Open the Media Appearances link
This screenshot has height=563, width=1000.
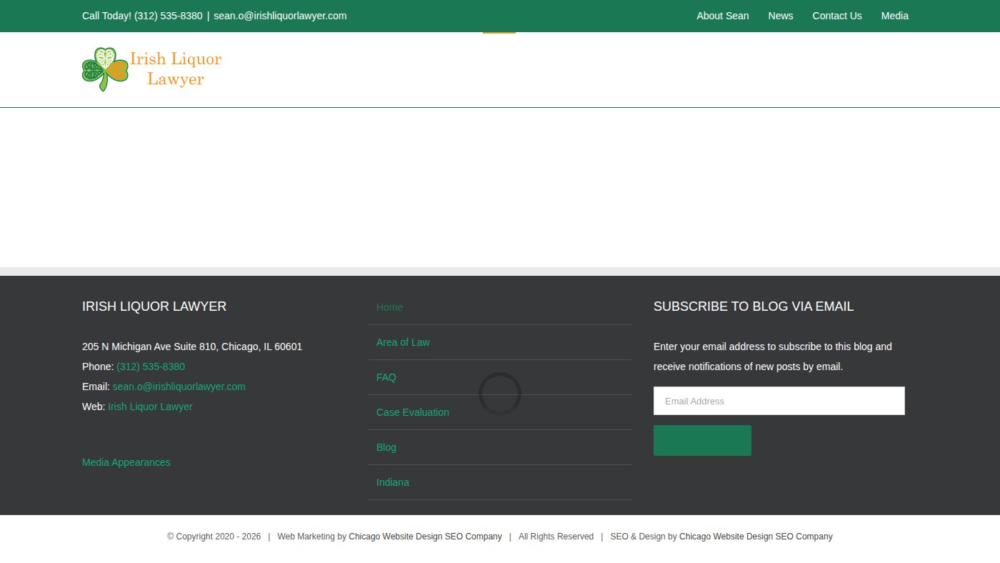126,462
